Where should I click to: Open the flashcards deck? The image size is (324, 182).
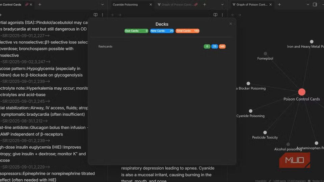pyautogui.click(x=105, y=47)
